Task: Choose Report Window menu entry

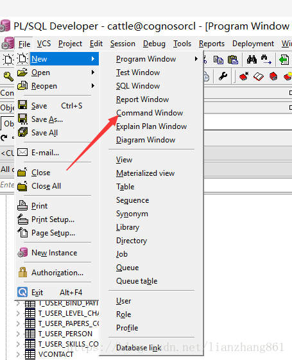Action: [x=142, y=99]
